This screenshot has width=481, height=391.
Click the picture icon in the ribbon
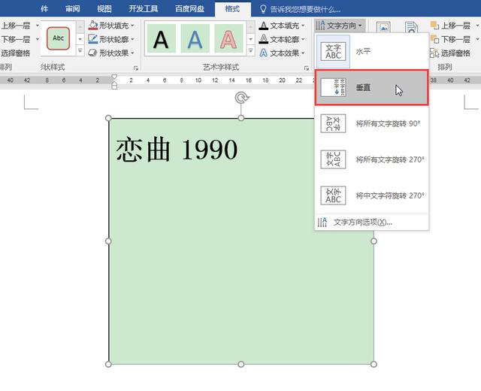(x=383, y=27)
